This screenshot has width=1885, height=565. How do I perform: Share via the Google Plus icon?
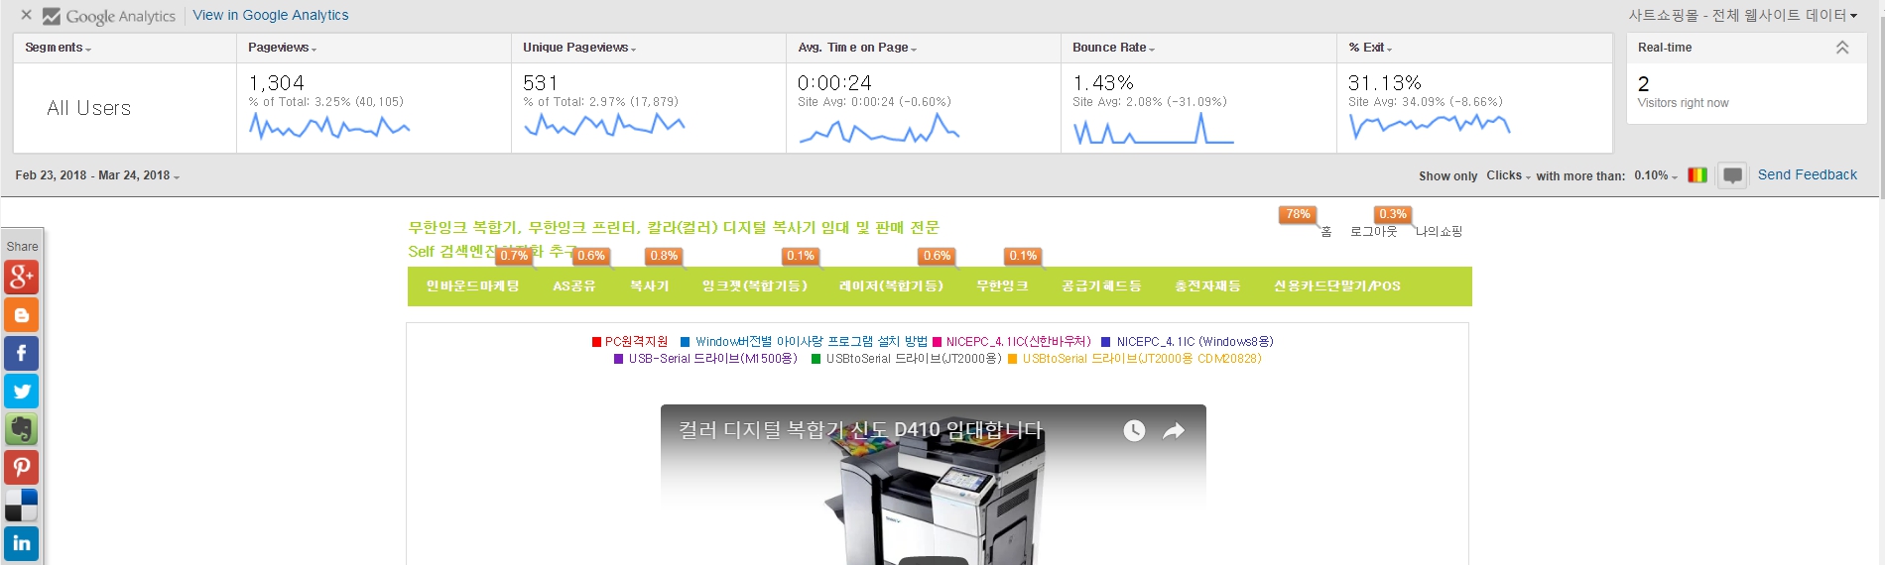click(x=22, y=277)
